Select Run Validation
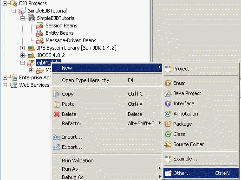 coord(107,161)
